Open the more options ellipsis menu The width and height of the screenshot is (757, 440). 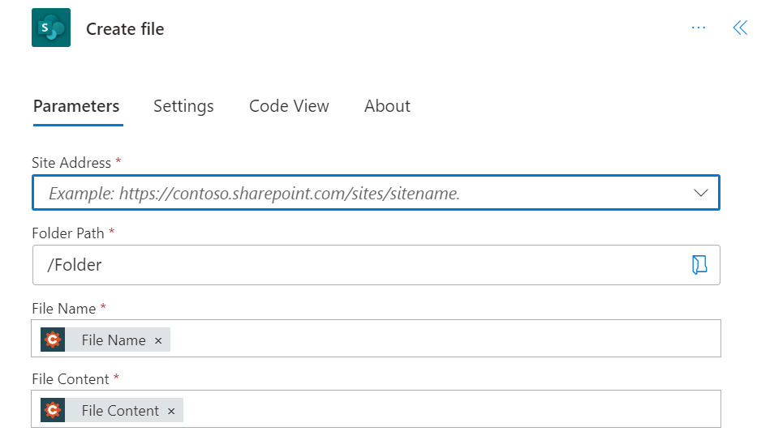tap(698, 28)
